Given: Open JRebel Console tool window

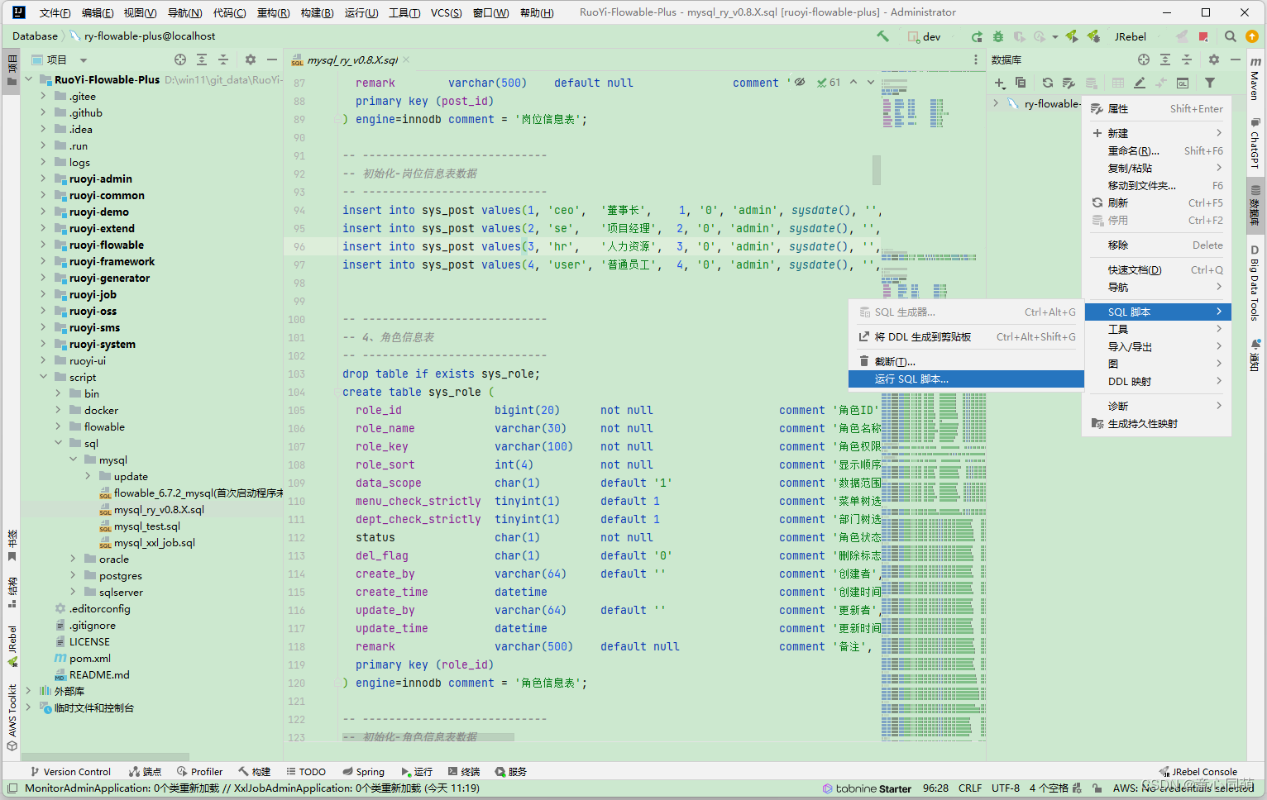Looking at the screenshot, I should 1198,772.
